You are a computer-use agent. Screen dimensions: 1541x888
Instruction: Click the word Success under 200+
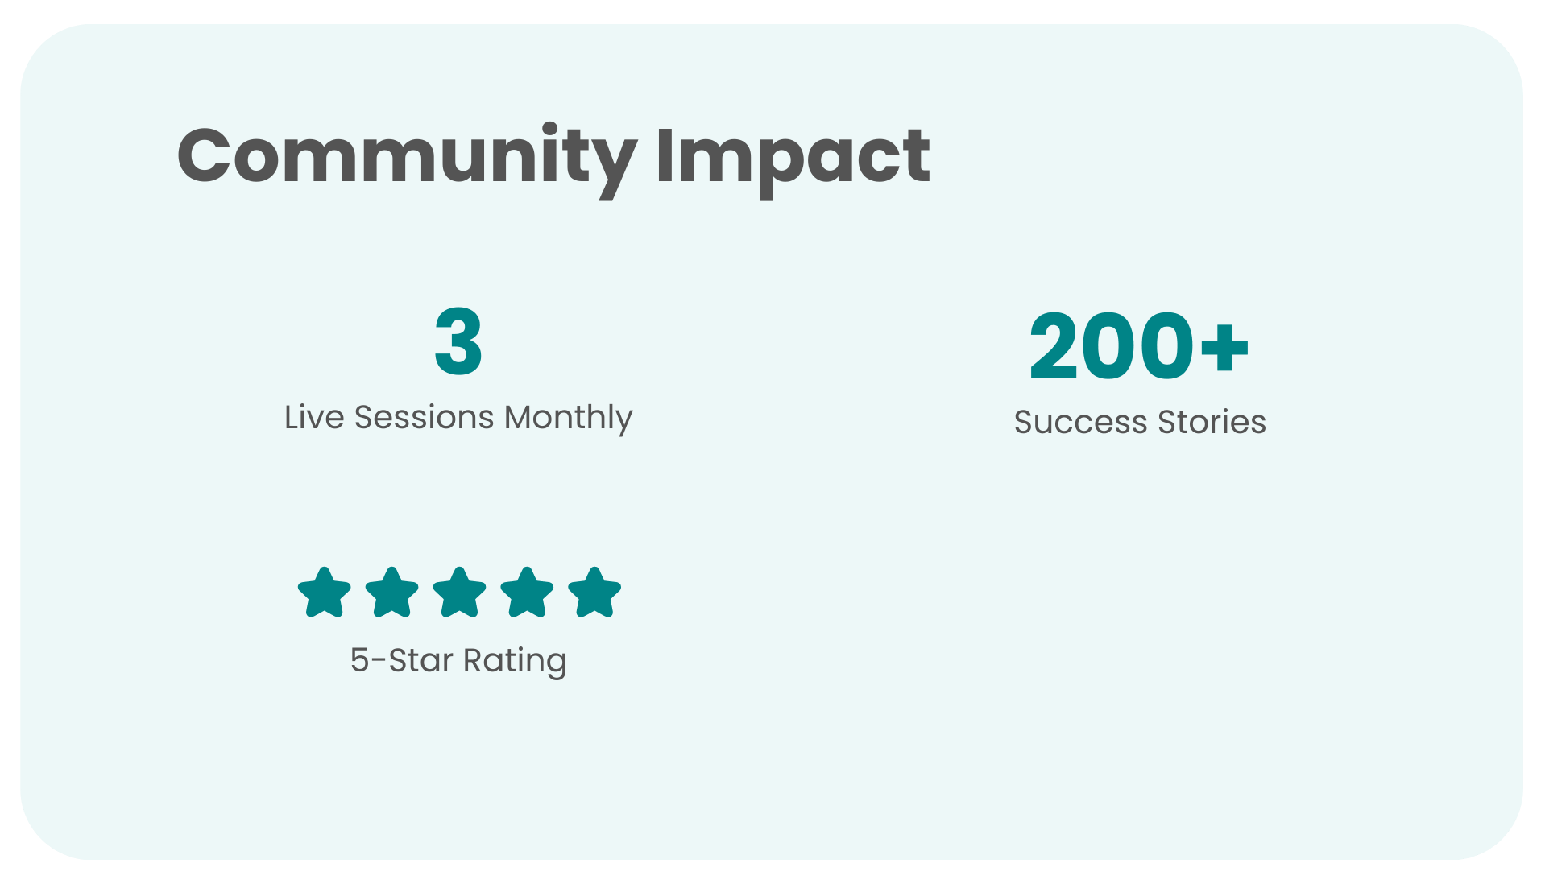[x=1081, y=422]
